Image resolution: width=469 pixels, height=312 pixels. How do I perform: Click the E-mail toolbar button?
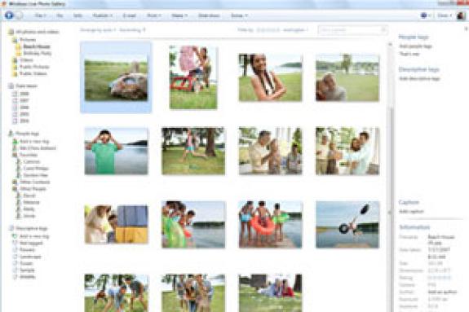click(x=129, y=15)
